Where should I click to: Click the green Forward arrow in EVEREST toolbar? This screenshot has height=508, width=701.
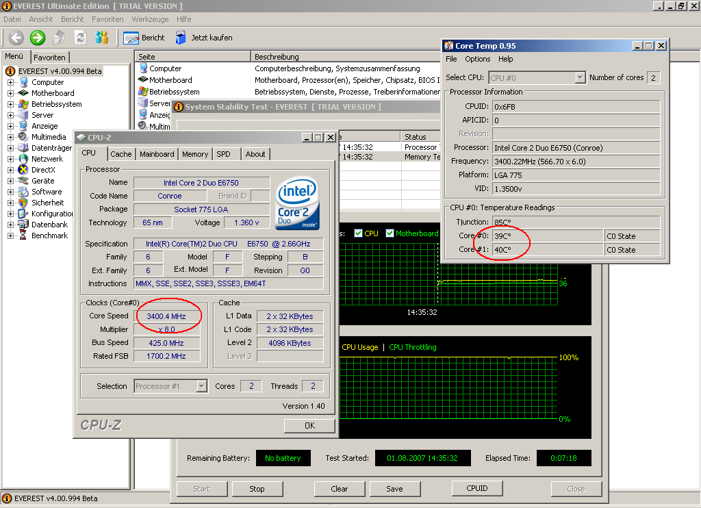pos(38,38)
